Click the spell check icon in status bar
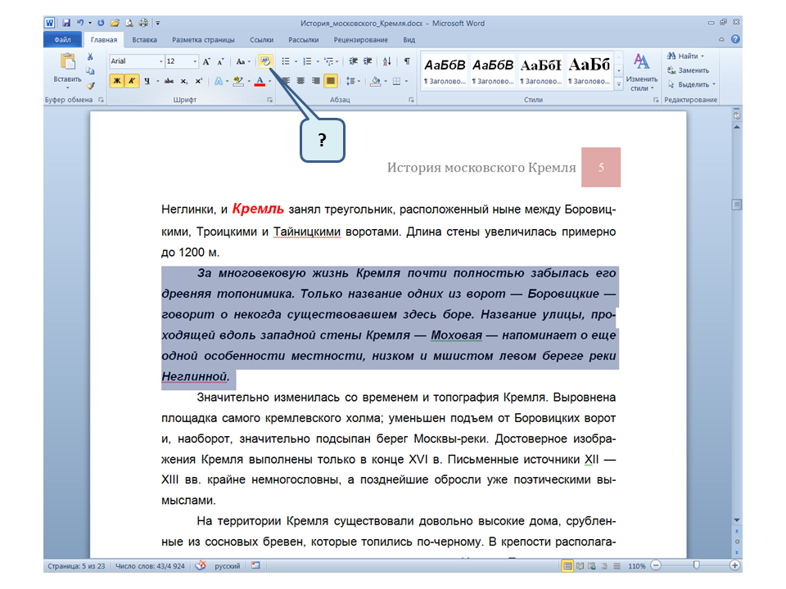Image resolution: width=786 pixels, height=589 pixels. pyautogui.click(x=201, y=565)
